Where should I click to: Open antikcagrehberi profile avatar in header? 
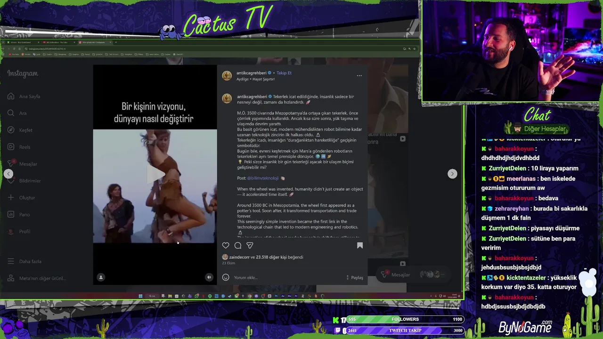coord(227,75)
